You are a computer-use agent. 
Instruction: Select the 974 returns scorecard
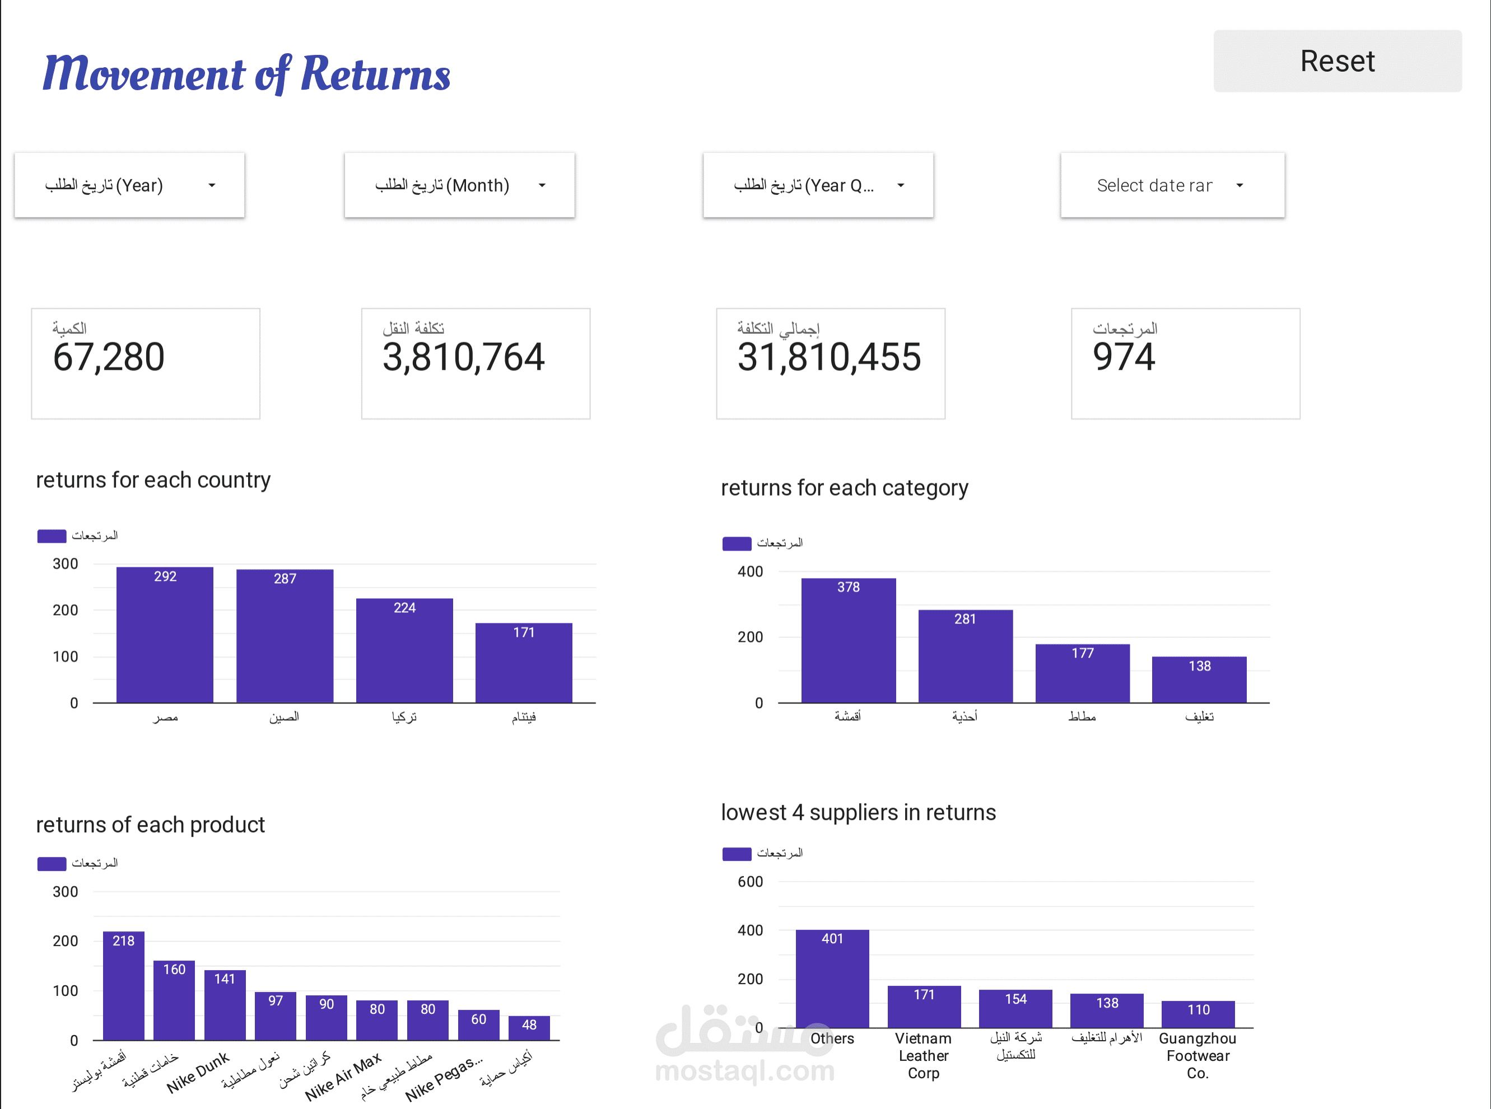tap(1185, 363)
